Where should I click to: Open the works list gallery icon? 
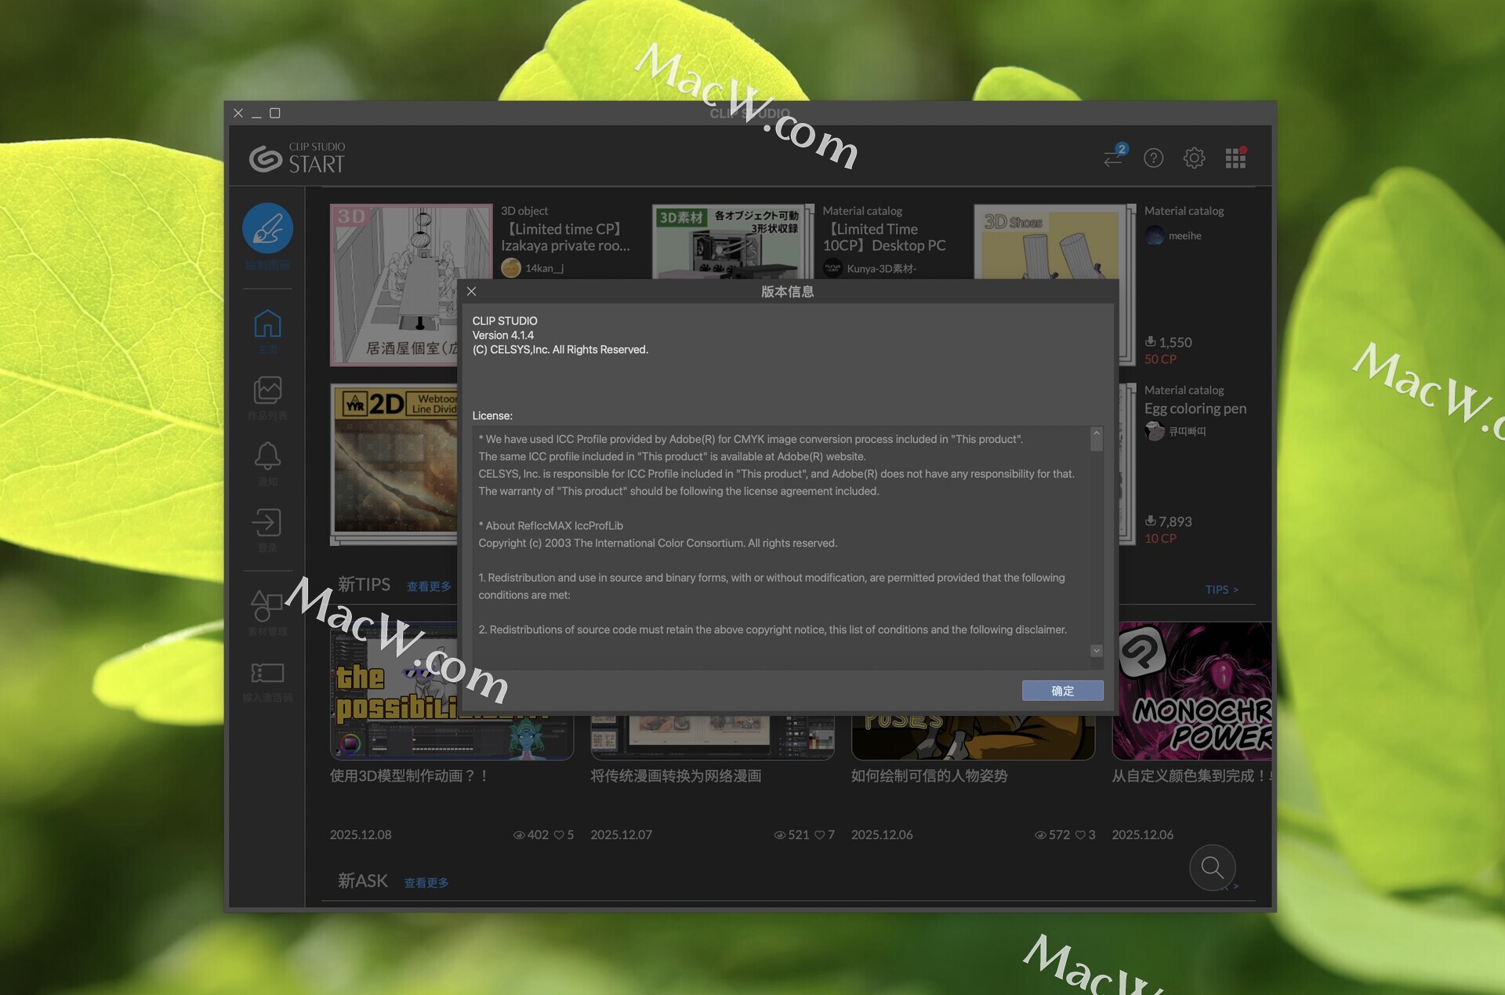point(267,390)
